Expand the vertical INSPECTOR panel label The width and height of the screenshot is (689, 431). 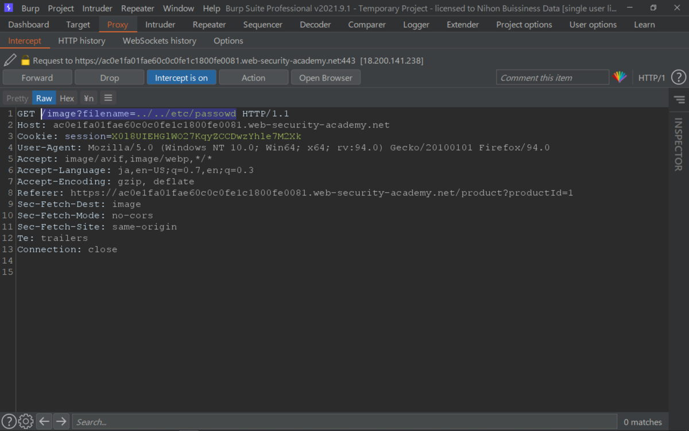[x=679, y=144]
